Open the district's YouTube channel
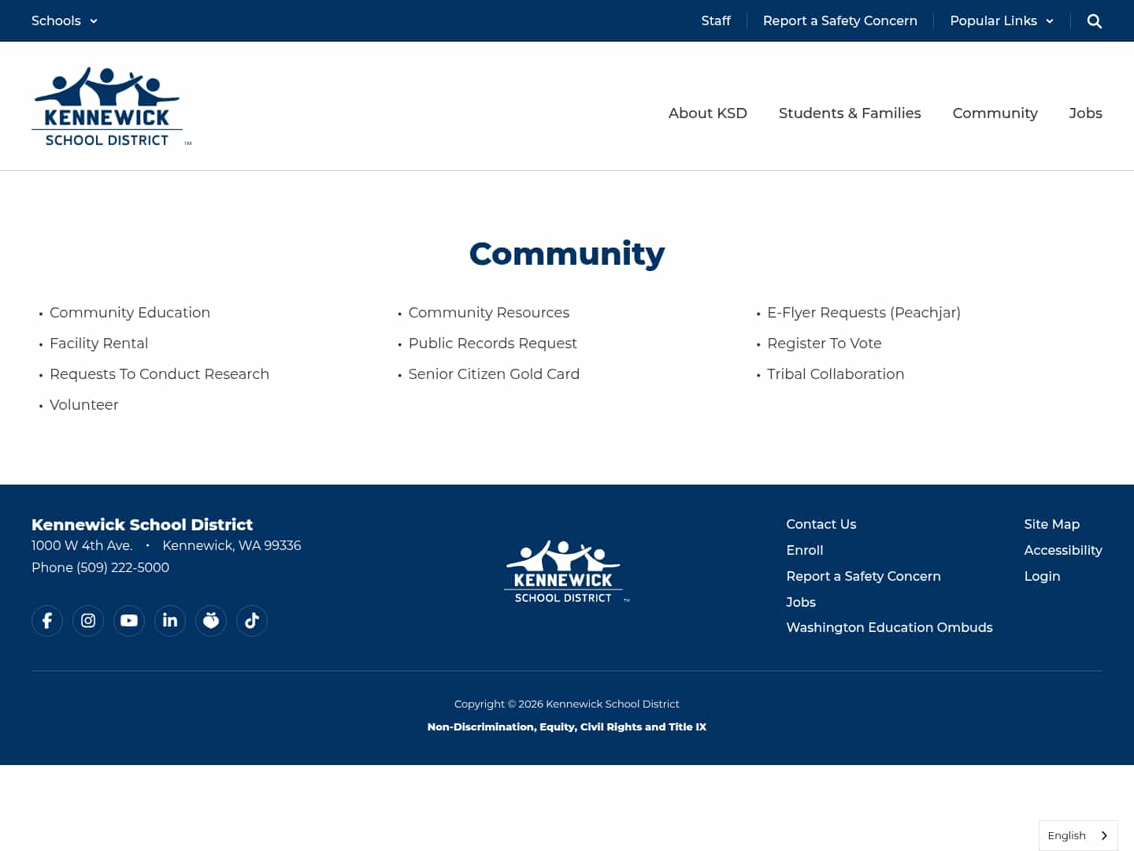Image resolution: width=1134 pixels, height=851 pixels. click(128, 620)
